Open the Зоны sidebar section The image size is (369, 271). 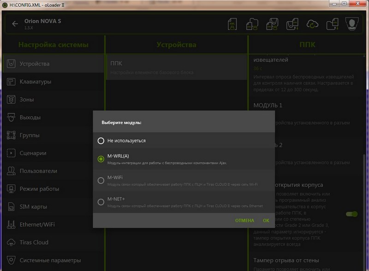[53, 100]
